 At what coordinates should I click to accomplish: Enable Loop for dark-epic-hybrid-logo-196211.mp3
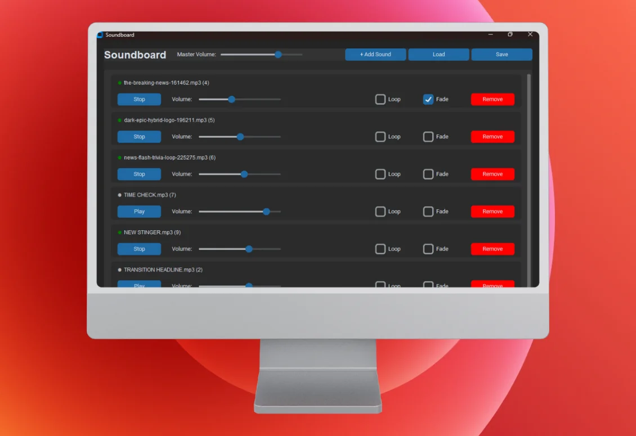click(380, 137)
